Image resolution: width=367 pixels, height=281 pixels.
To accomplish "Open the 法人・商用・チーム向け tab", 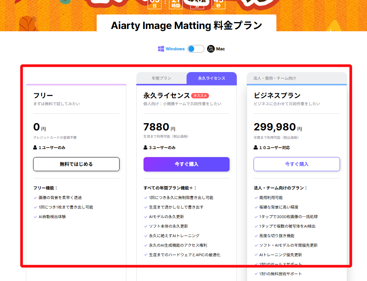I will tap(274, 79).
